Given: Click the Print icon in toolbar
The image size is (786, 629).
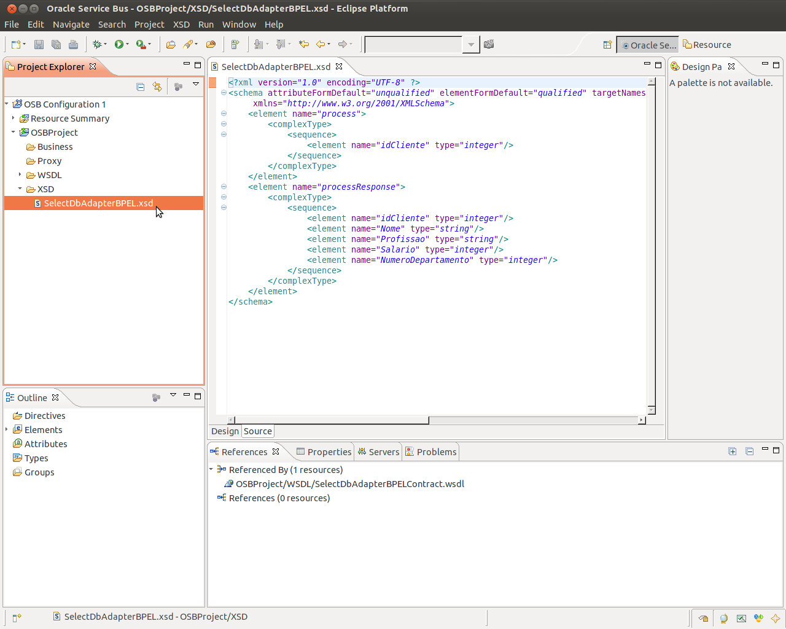Looking at the screenshot, I should (73, 44).
